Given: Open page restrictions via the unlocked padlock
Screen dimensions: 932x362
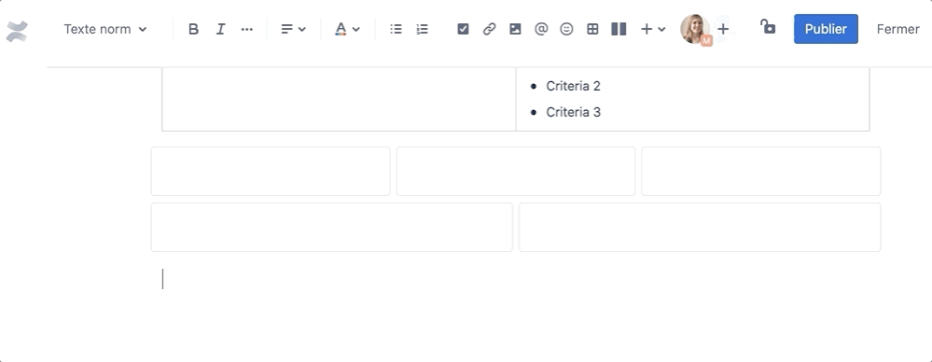Looking at the screenshot, I should tap(768, 27).
